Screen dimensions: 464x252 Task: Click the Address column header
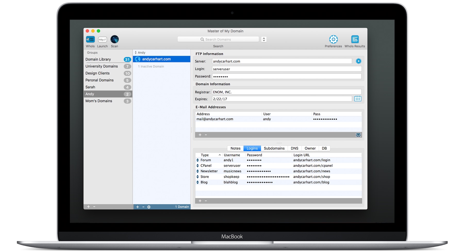point(228,114)
